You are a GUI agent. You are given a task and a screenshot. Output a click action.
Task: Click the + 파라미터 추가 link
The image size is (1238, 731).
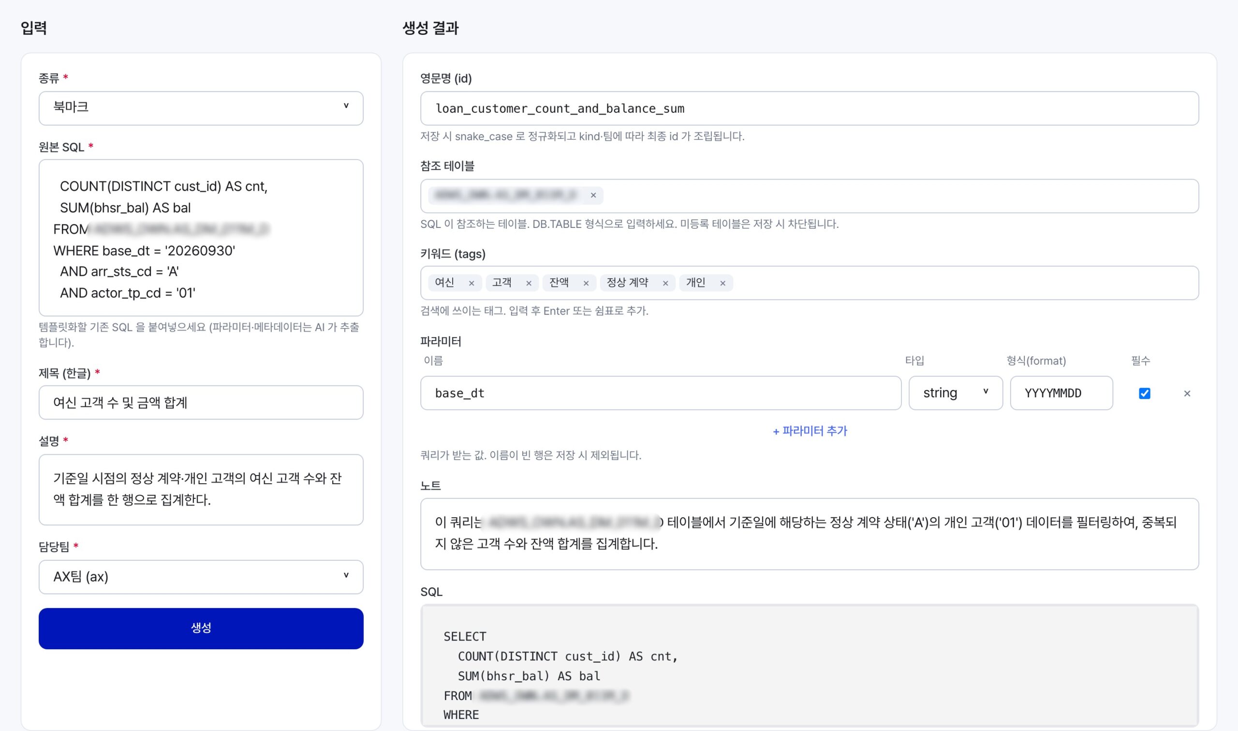coord(810,431)
